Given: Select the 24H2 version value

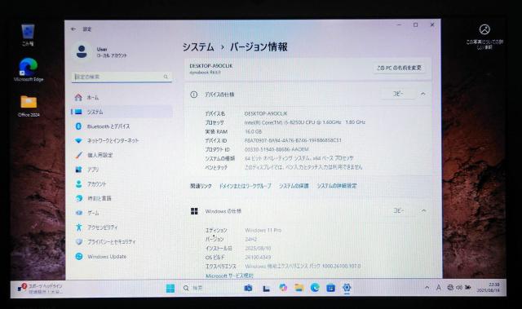Looking at the screenshot, I should tap(250, 239).
